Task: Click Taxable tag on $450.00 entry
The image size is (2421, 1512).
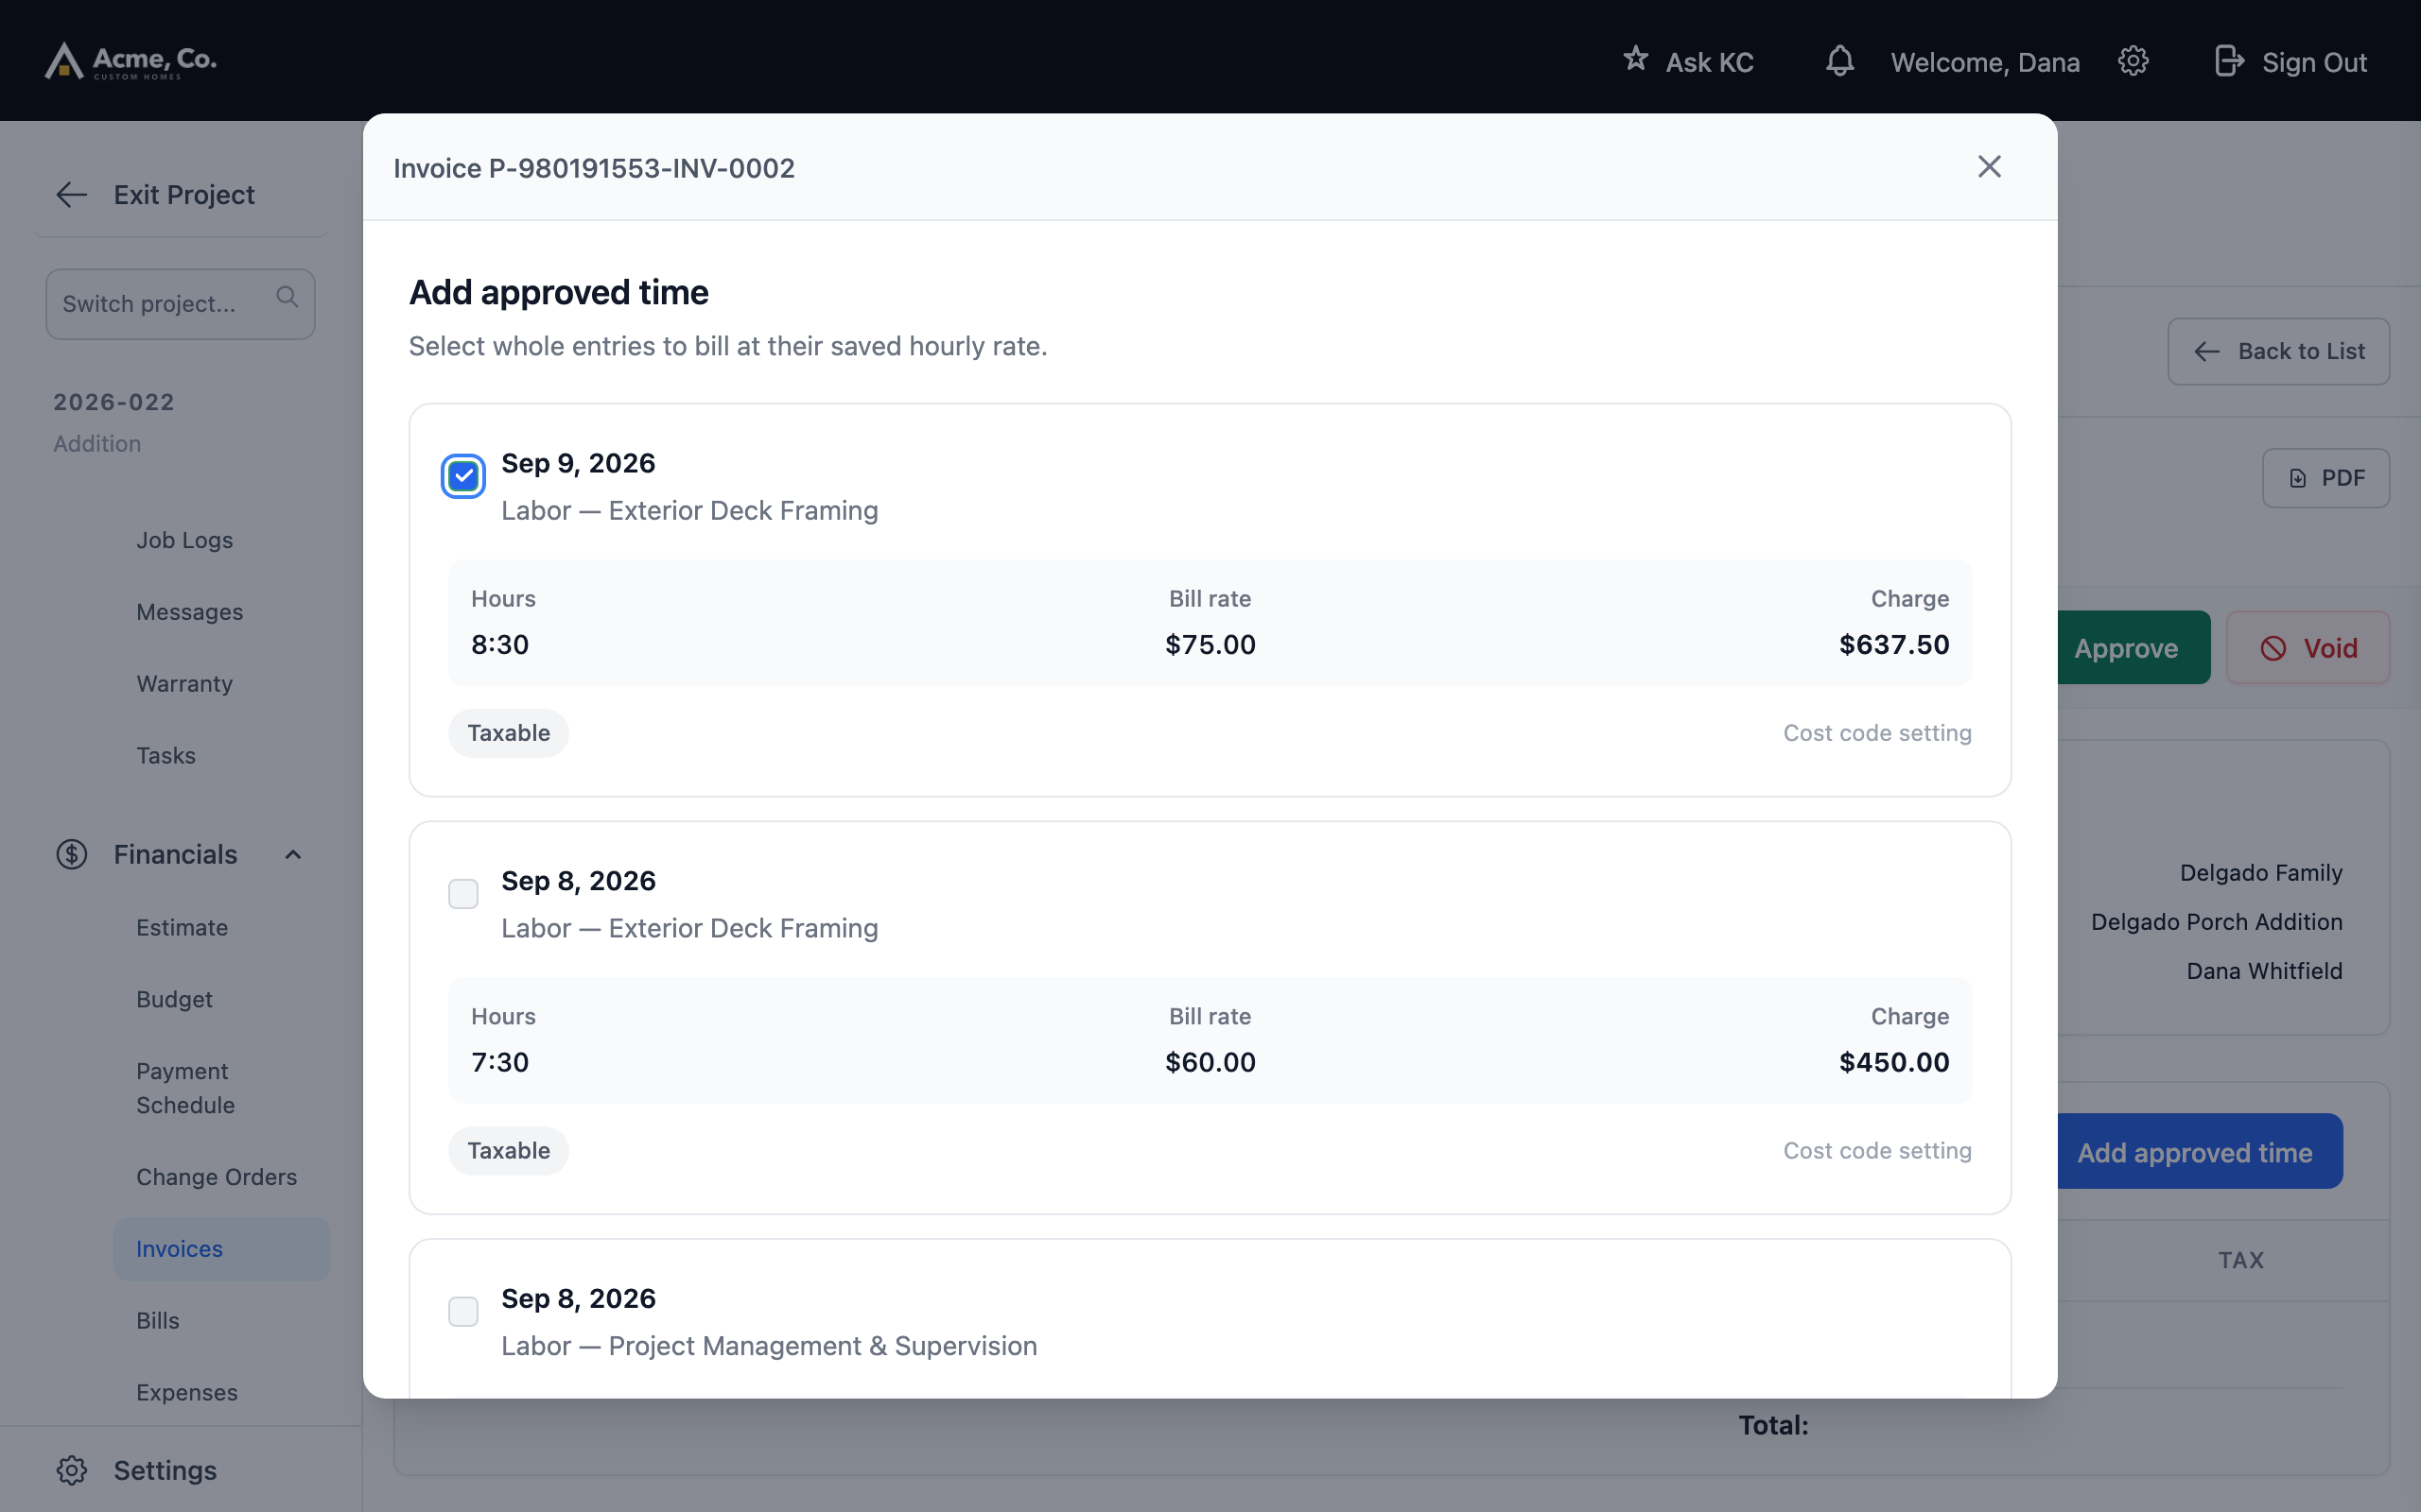Action: [508, 1151]
